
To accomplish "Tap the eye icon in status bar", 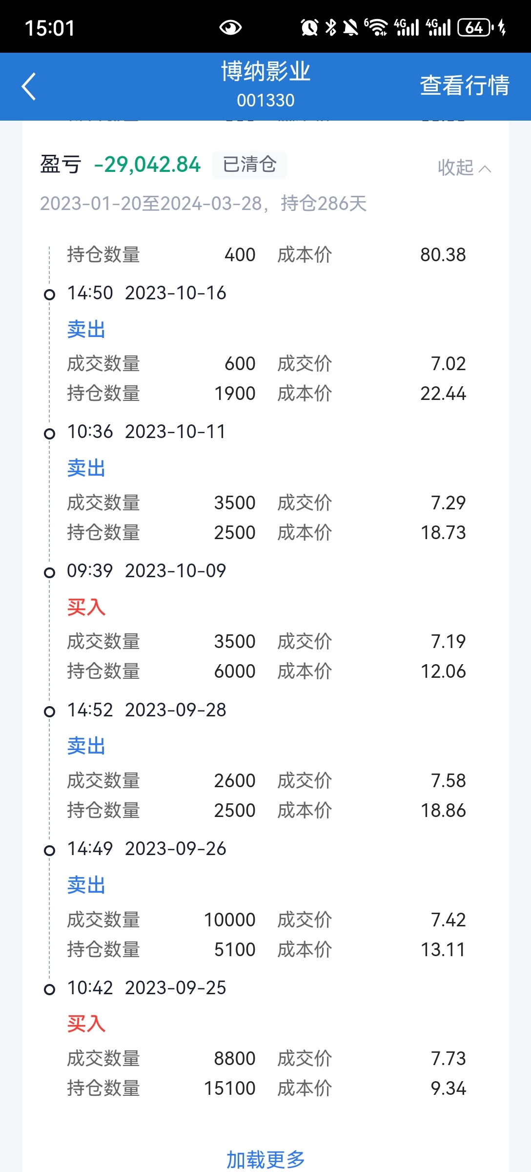I will pyautogui.click(x=230, y=27).
